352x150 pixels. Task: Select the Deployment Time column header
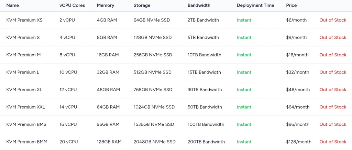[255, 5]
